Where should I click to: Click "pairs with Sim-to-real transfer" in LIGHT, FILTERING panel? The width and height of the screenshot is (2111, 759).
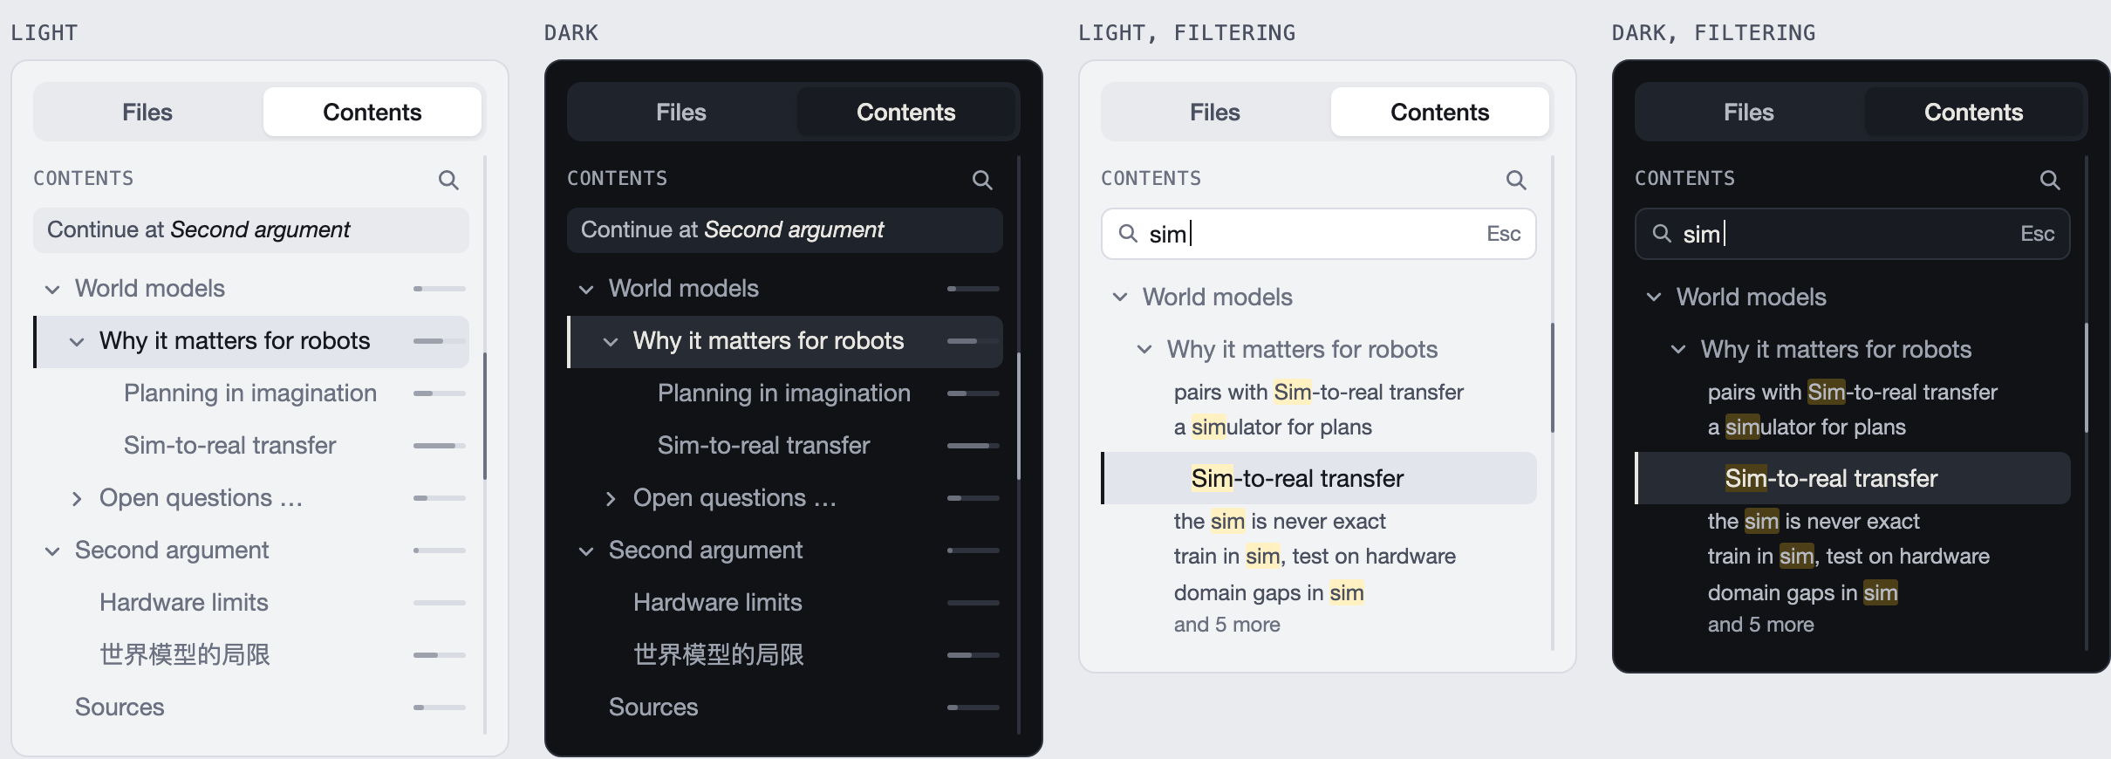click(x=1318, y=393)
